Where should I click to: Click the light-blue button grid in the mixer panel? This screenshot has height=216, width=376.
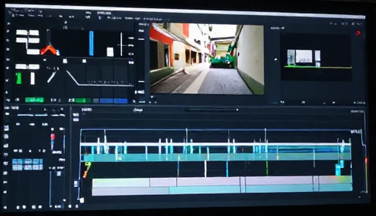28,164
